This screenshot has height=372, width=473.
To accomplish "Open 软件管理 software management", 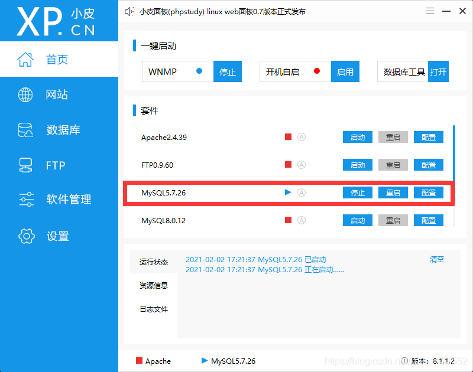I will 59,199.
